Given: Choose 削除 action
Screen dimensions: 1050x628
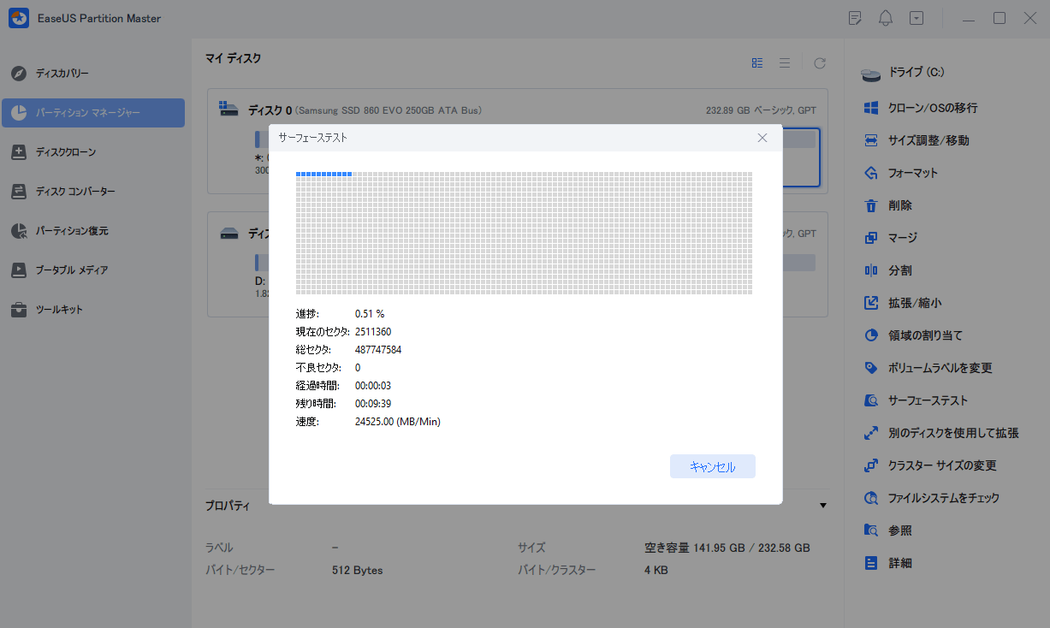Looking at the screenshot, I should point(900,205).
